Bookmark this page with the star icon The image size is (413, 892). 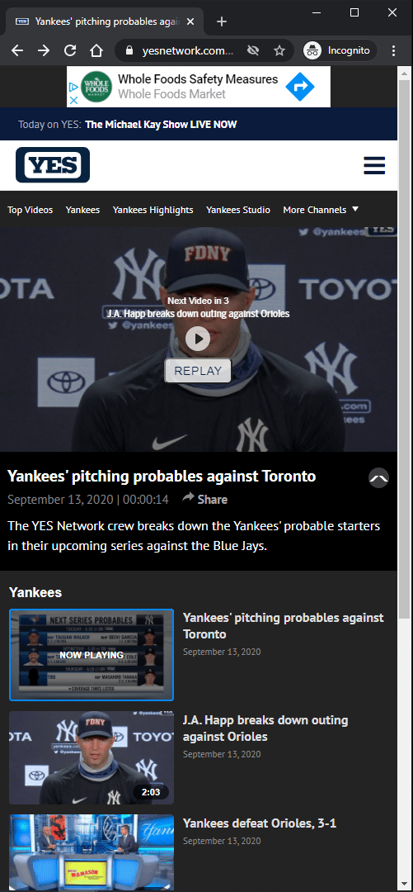pyautogui.click(x=279, y=50)
